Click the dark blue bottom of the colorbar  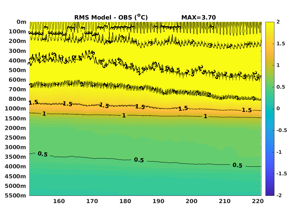point(270,194)
